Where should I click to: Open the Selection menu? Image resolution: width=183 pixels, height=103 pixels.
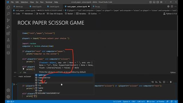tap(24, 2)
